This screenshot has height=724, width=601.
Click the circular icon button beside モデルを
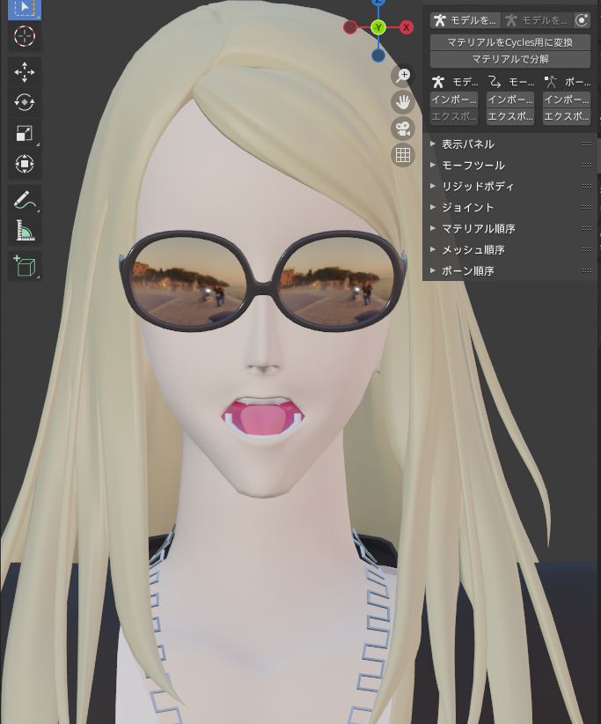[x=583, y=20]
